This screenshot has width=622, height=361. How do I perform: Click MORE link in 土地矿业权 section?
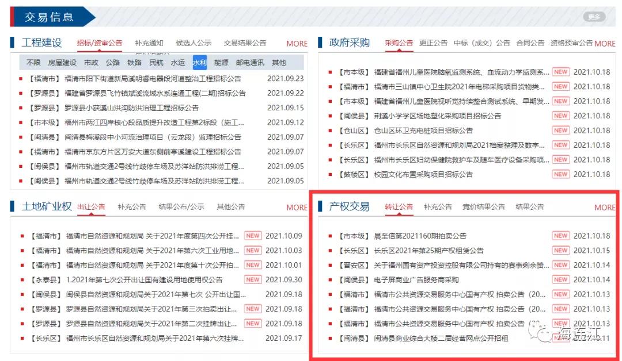(x=297, y=208)
